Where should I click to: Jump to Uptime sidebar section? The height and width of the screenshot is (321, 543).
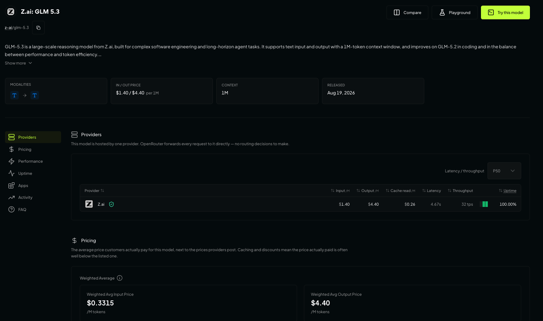point(33,173)
